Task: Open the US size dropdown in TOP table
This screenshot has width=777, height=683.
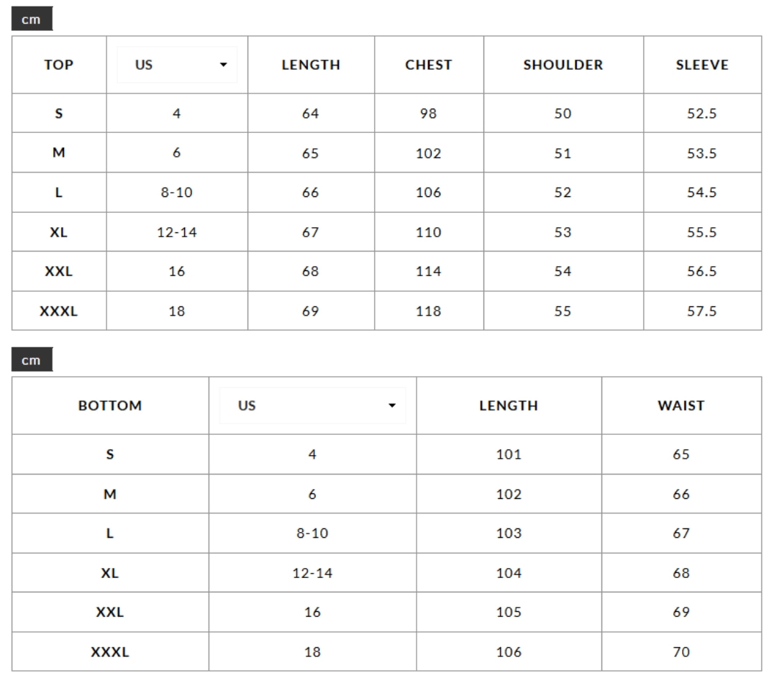Action: click(177, 65)
